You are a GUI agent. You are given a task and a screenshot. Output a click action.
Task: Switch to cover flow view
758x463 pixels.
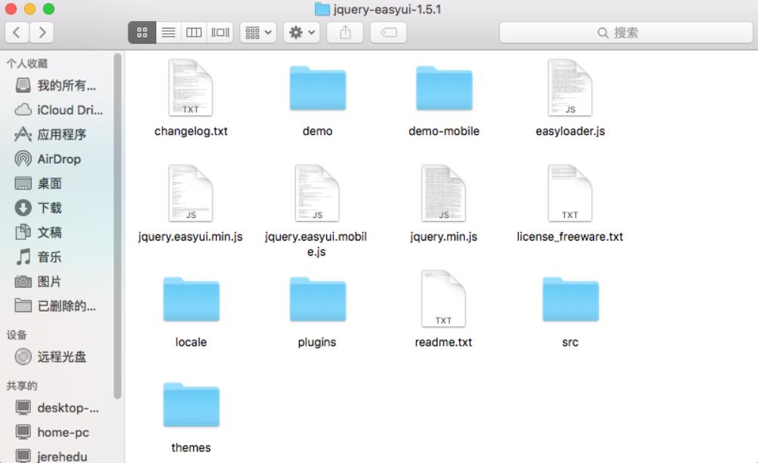pos(220,32)
